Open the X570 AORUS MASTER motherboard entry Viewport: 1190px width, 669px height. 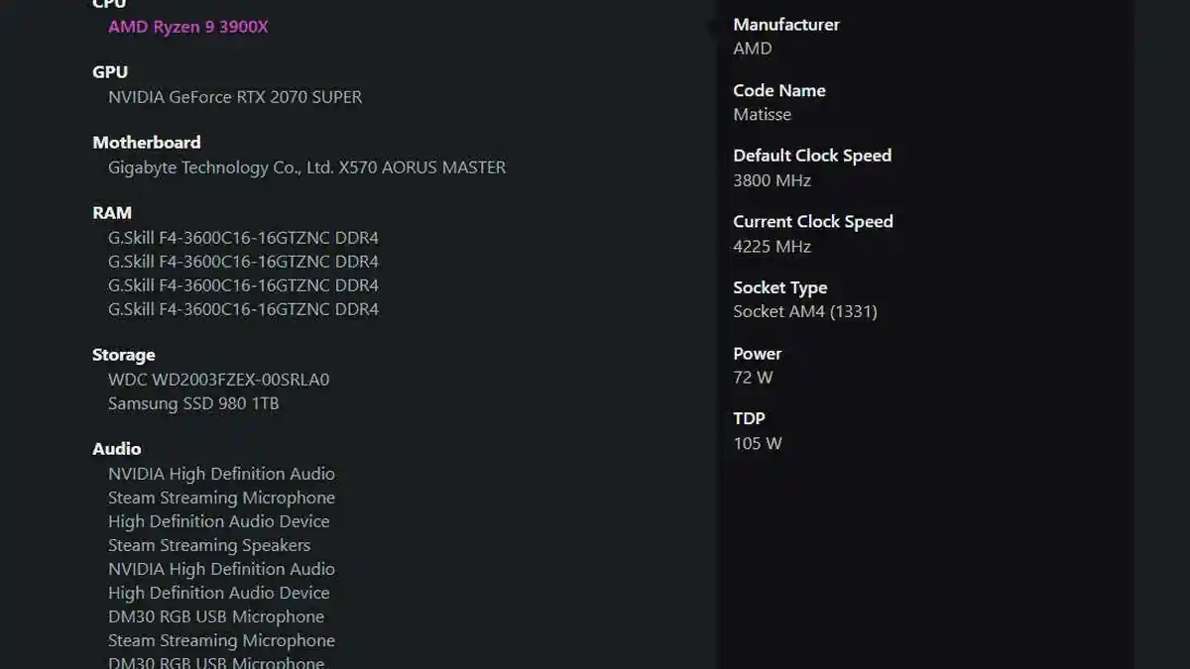point(306,167)
